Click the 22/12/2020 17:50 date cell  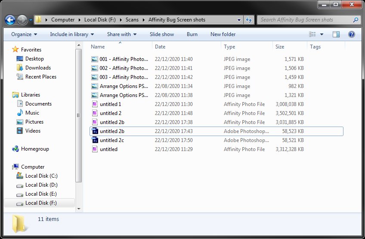click(x=173, y=140)
